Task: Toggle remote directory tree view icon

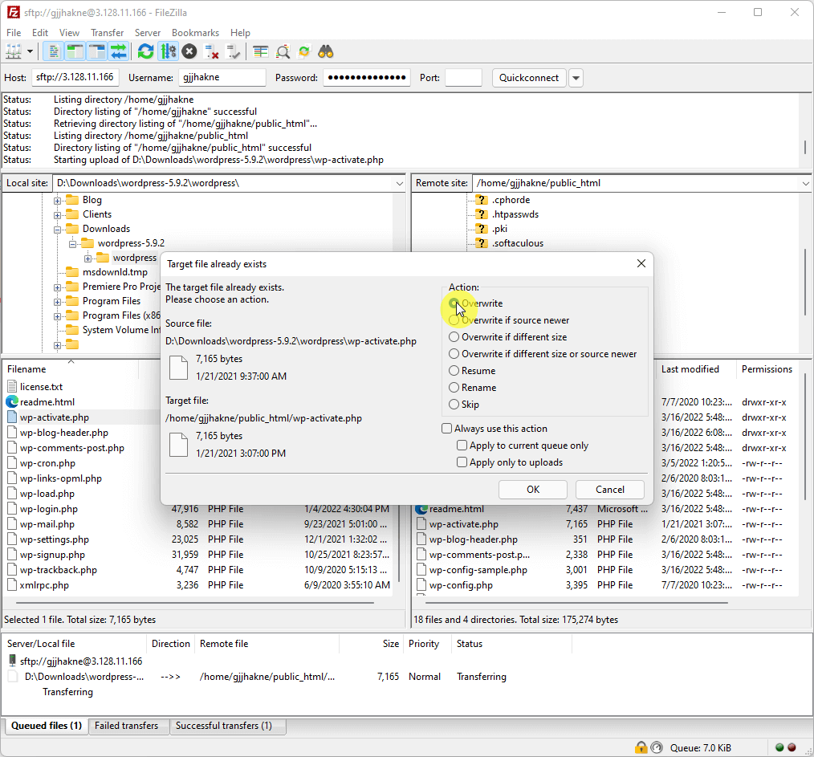Action: click(97, 51)
